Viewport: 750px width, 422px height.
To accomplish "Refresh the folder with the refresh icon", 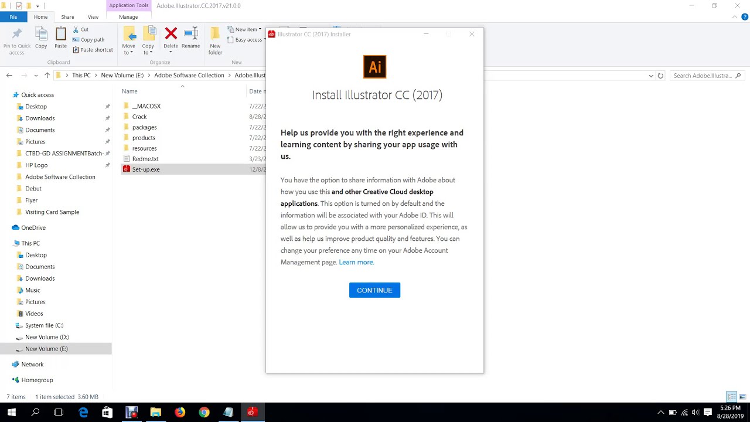I will click(660, 76).
